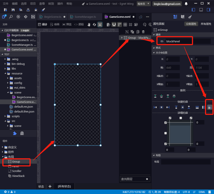214x194 pixels.
Task: Select the [所有状态] state tab
Action: [x=64, y=186]
